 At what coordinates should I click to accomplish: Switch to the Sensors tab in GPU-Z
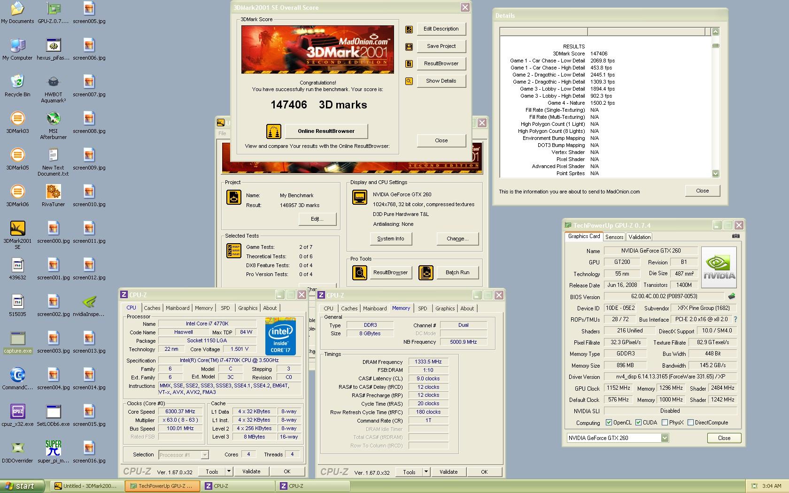pos(614,237)
